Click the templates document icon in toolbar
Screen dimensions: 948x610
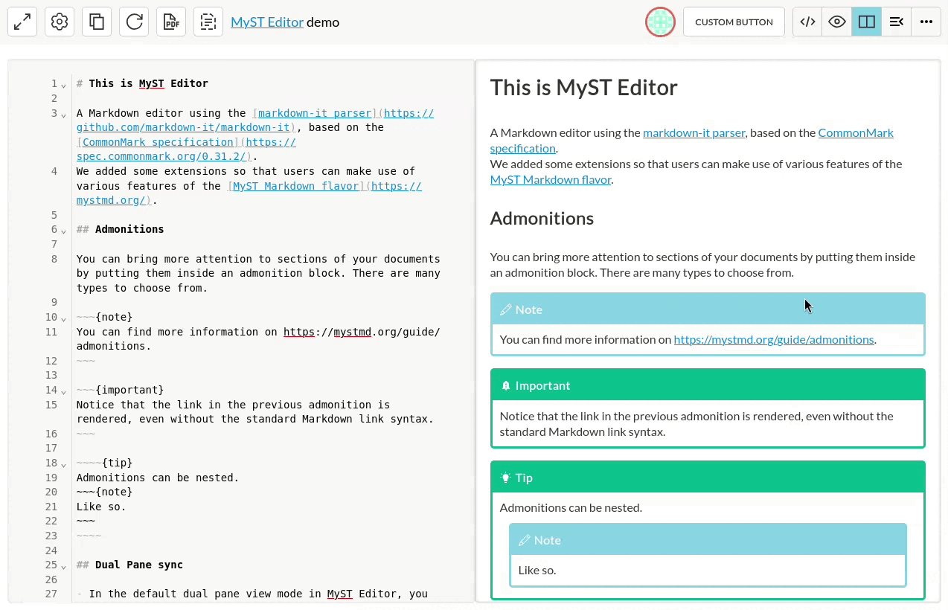tap(208, 22)
